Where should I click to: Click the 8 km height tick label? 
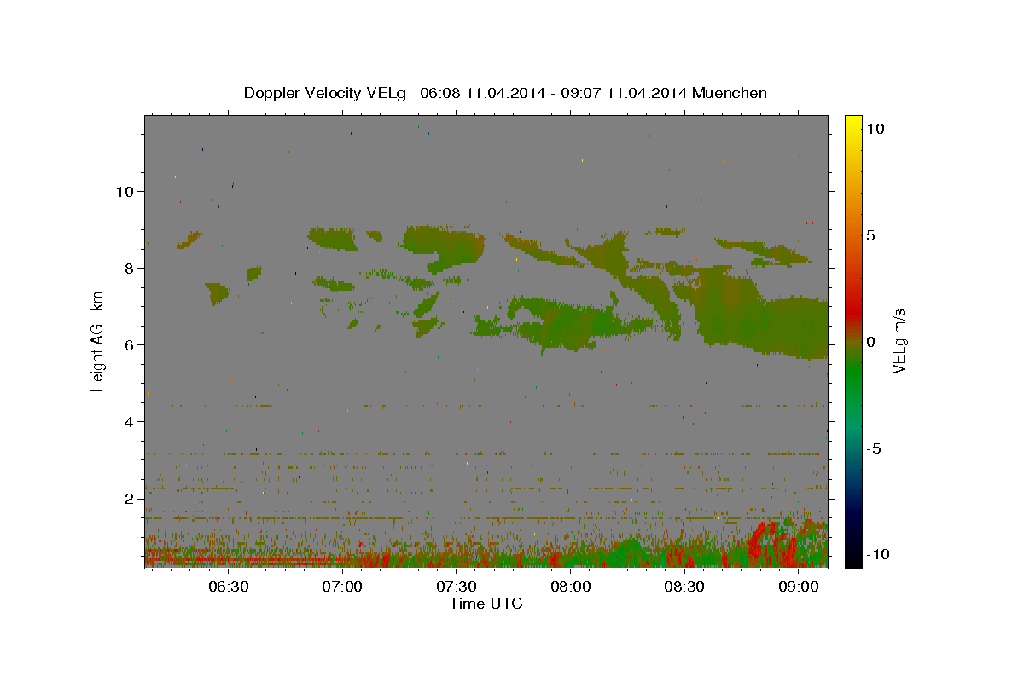point(129,268)
